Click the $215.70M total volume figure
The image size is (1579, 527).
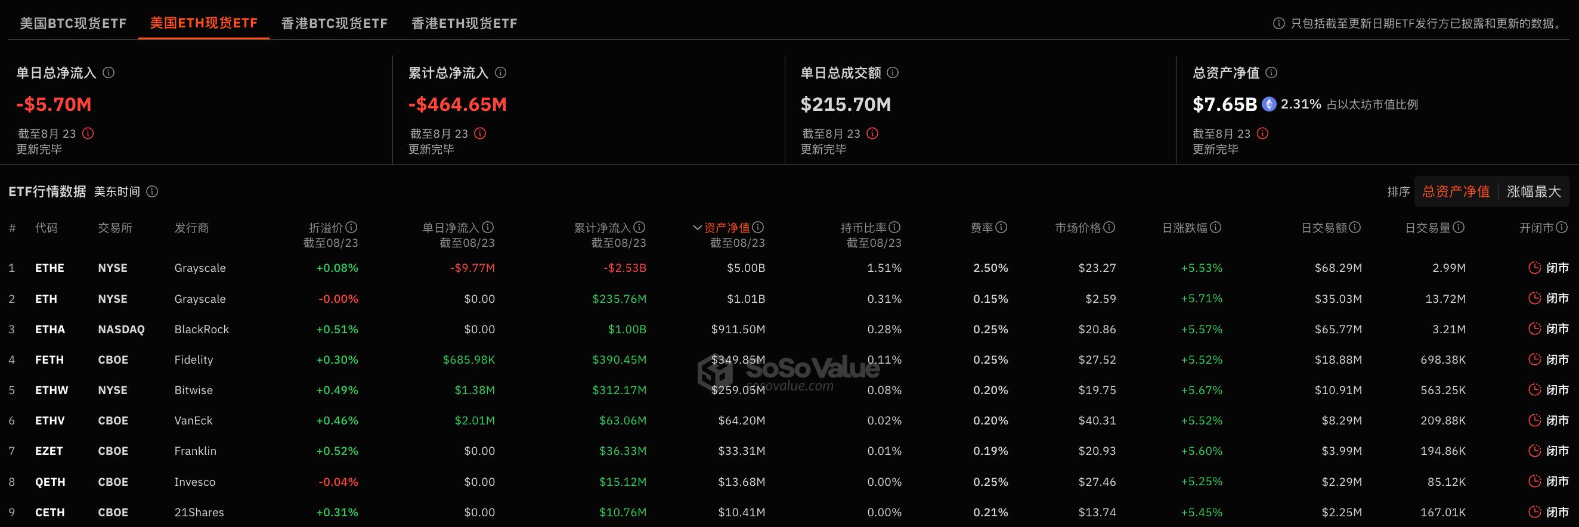tap(846, 104)
